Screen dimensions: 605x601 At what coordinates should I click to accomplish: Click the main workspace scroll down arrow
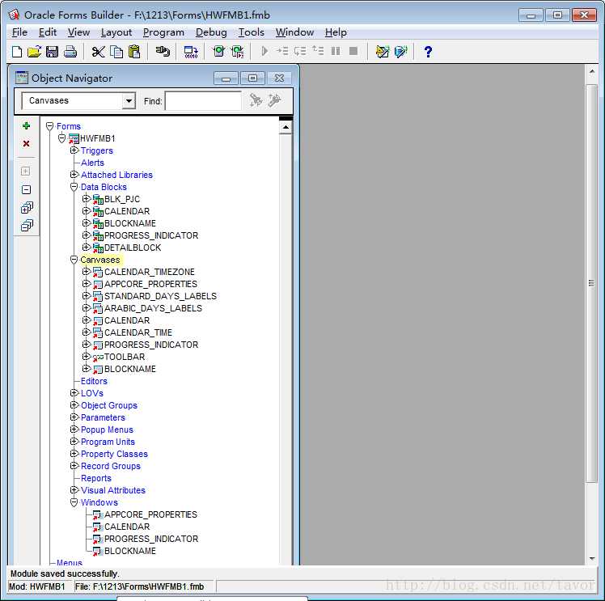pyautogui.click(x=592, y=559)
